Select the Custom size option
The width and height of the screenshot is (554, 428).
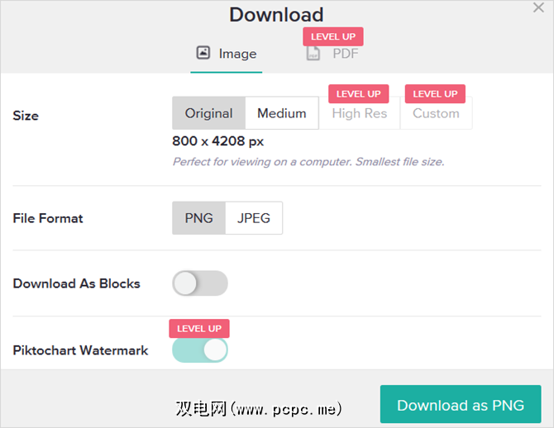pyautogui.click(x=436, y=113)
